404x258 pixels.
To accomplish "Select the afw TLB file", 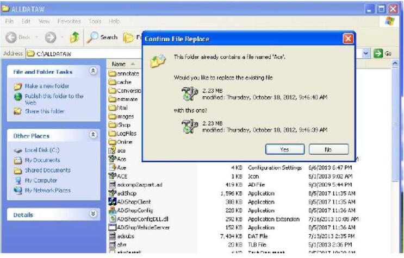I will point(117,244).
